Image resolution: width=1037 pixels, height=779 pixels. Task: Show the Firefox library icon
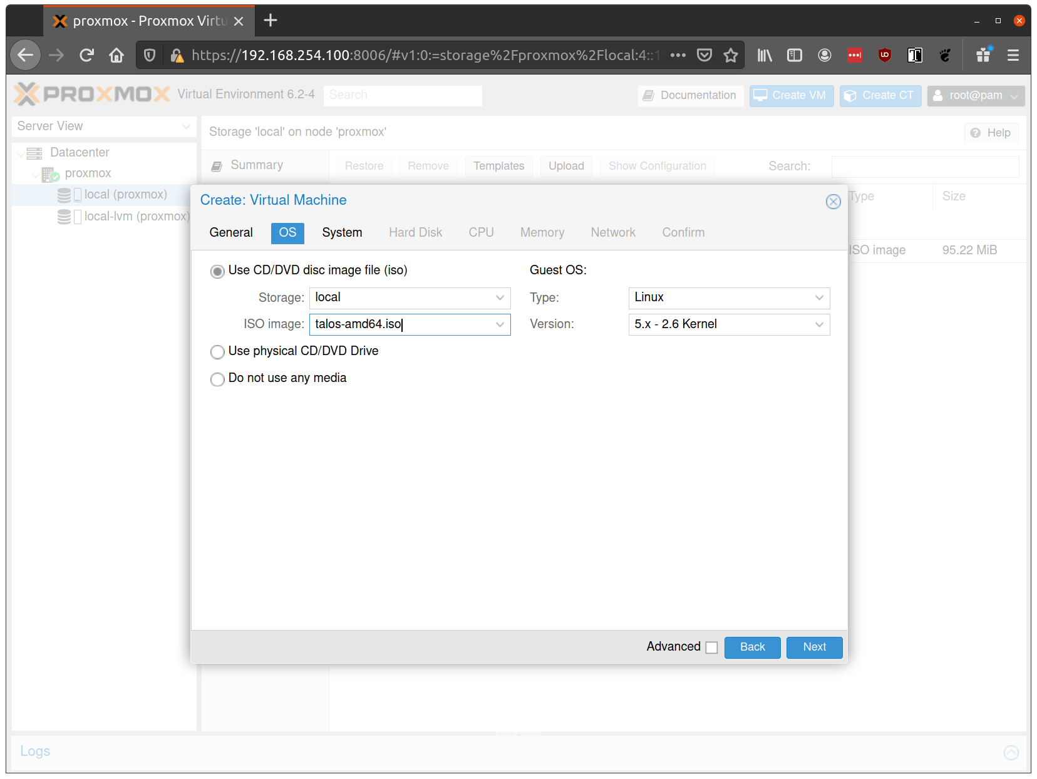765,55
